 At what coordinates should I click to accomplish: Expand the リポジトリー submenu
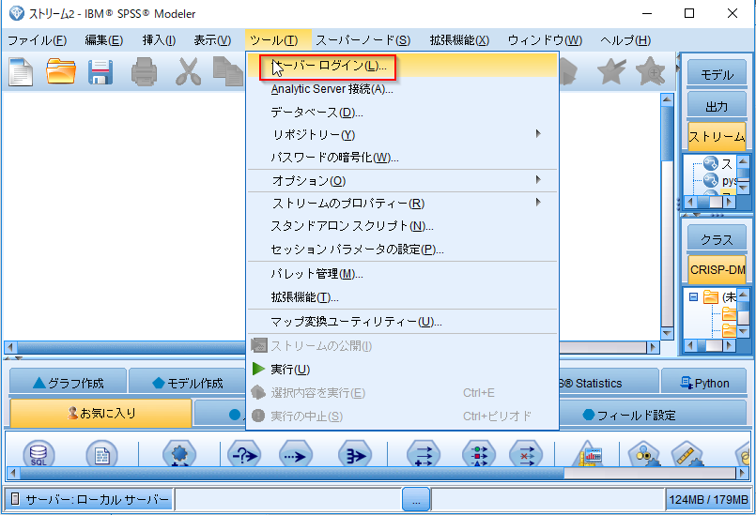point(403,135)
